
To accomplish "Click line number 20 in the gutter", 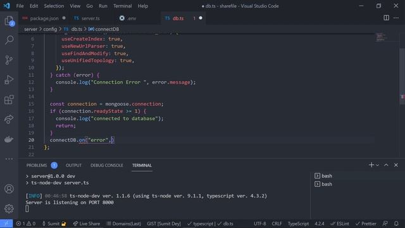I will pyautogui.click(x=31, y=140).
